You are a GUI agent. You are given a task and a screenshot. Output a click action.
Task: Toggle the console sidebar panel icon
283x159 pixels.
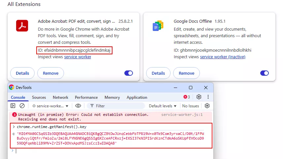(13, 106)
